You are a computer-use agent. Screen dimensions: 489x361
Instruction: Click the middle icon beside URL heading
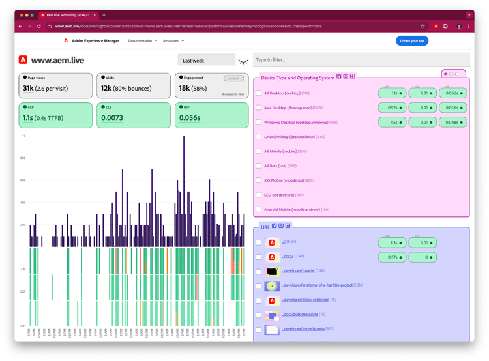point(281,225)
